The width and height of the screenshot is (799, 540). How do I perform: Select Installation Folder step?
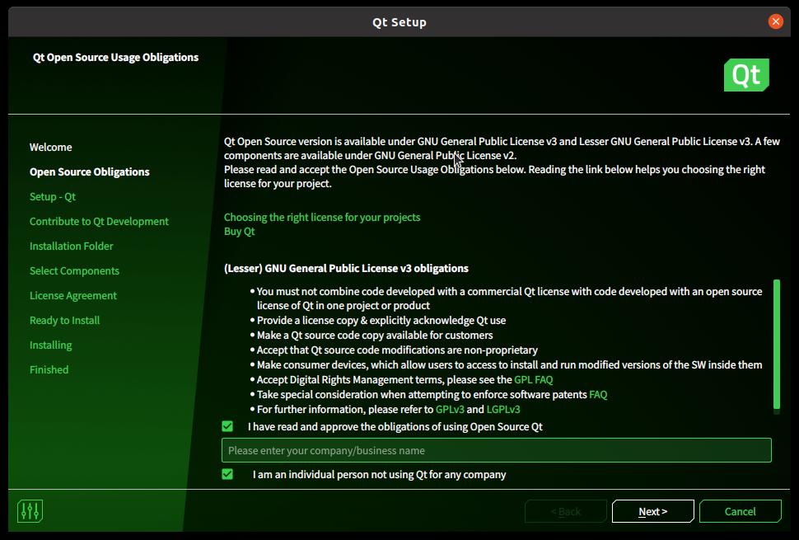[x=72, y=246]
